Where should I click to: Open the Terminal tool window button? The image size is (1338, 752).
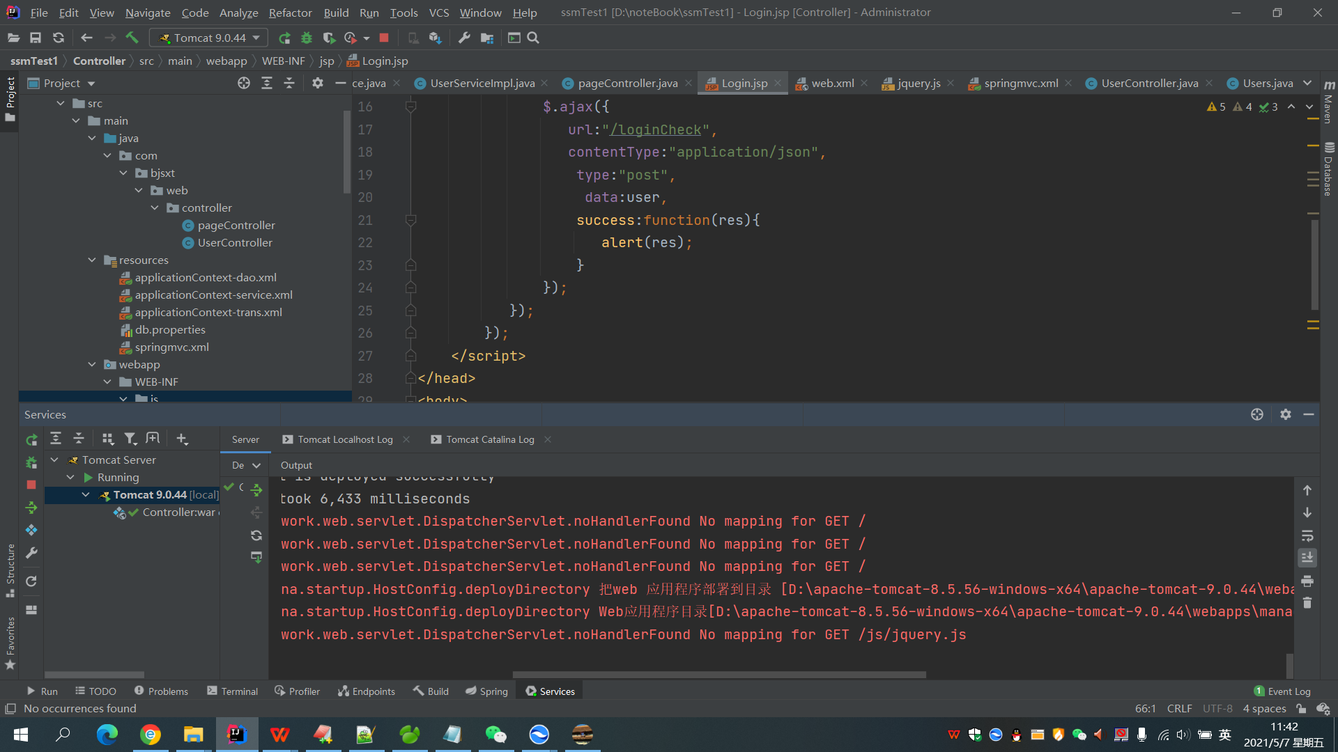tap(232, 691)
